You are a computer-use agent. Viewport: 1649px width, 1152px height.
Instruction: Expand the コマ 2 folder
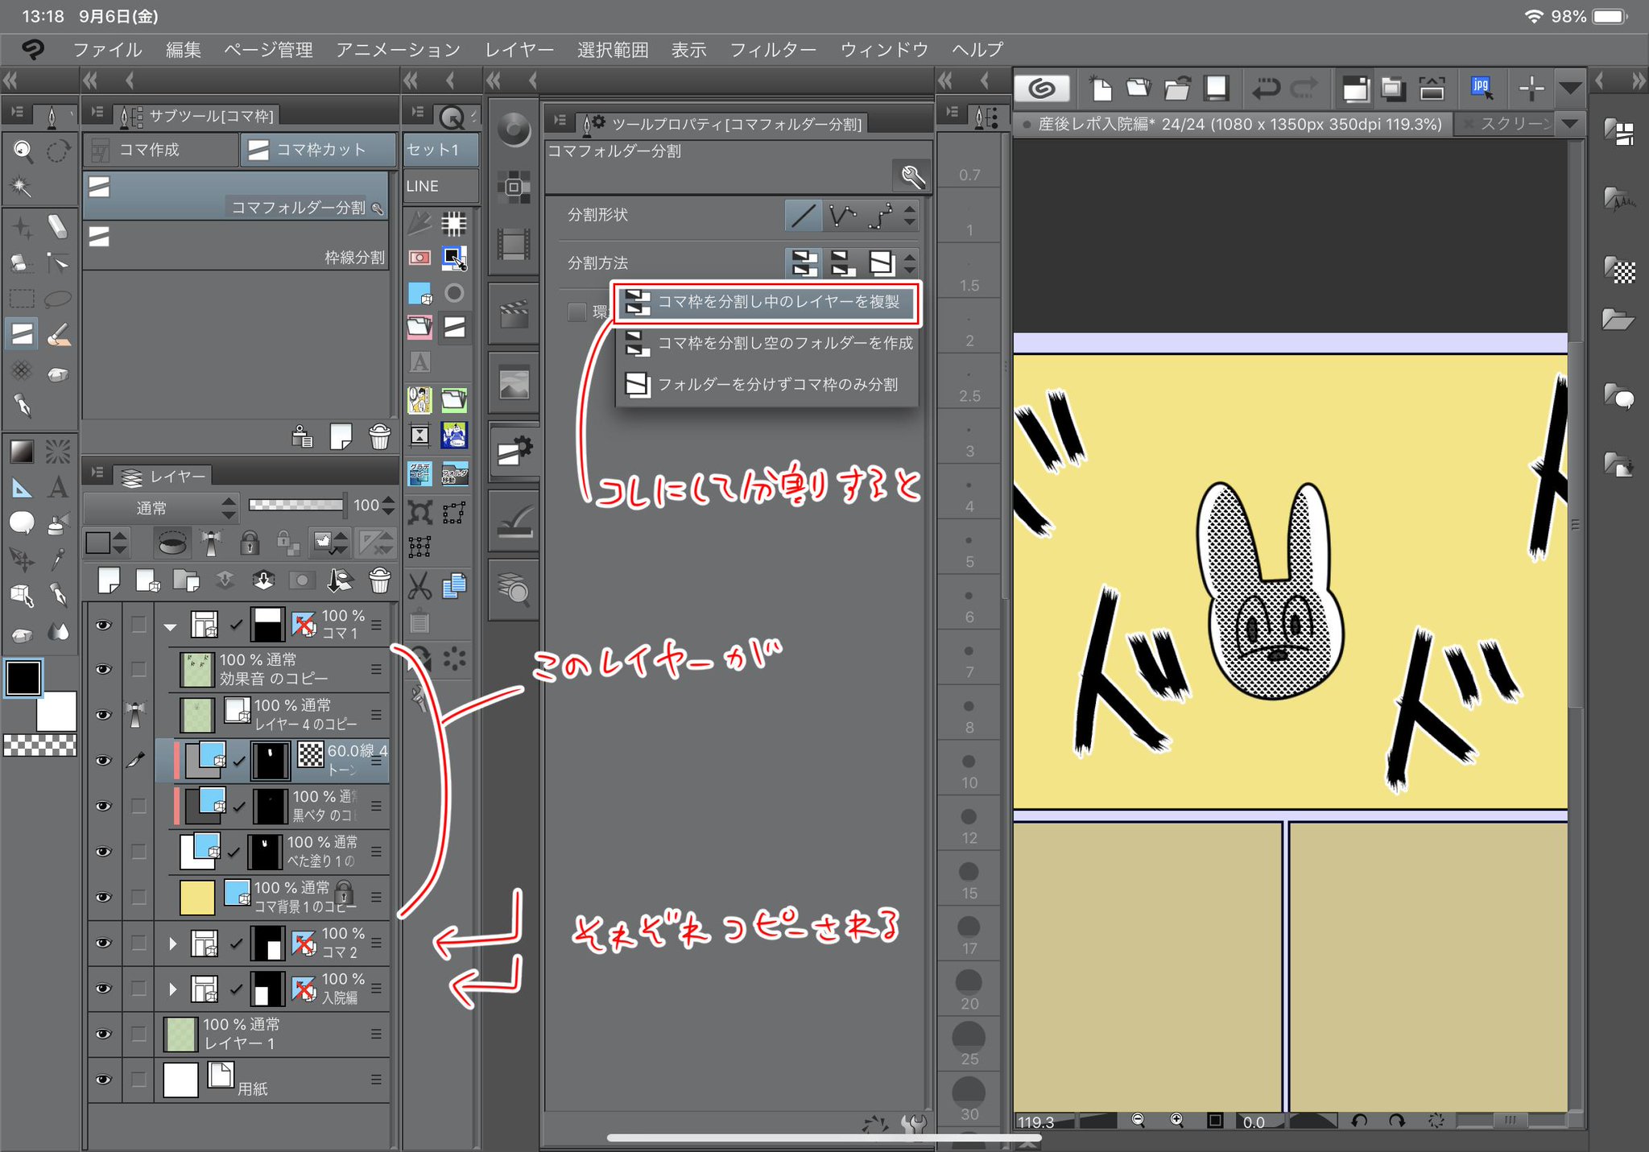click(172, 943)
